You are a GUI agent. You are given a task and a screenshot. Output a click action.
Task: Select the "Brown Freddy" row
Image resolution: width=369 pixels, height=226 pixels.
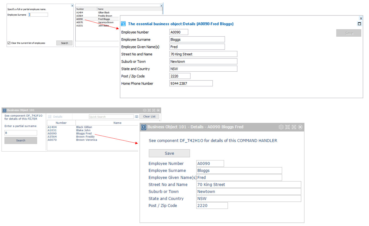pos(93,137)
